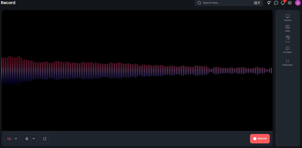
Task: Open the user profile avatar A
Action: coord(298,3)
